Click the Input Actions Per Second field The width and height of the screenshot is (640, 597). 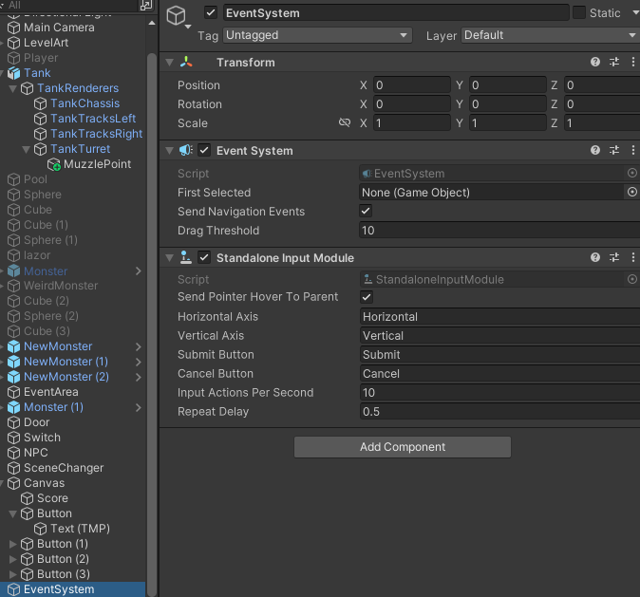[x=499, y=392]
